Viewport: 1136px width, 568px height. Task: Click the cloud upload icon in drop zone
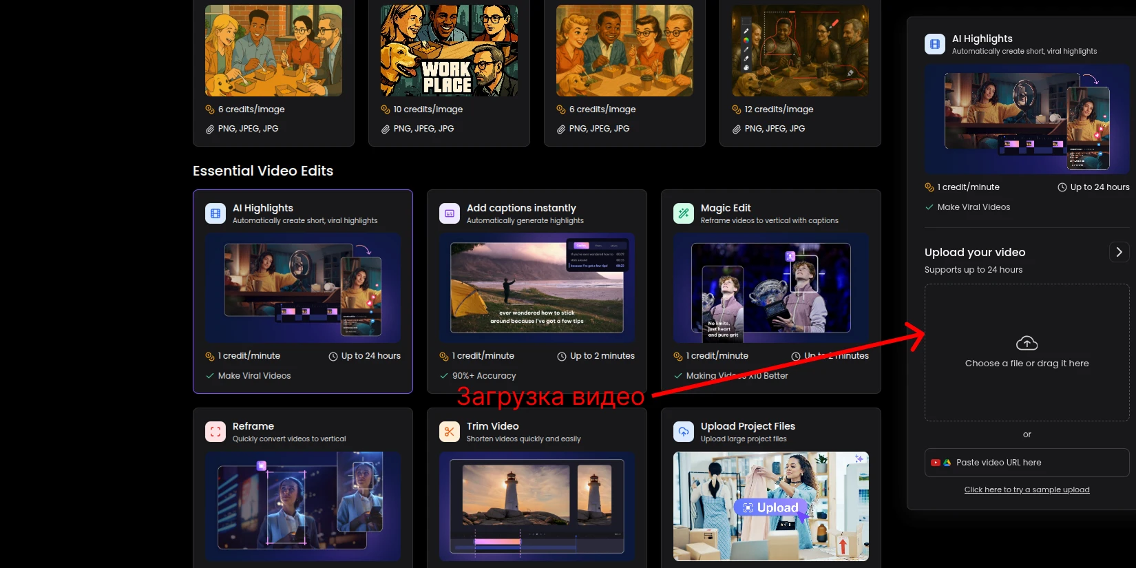click(x=1027, y=343)
